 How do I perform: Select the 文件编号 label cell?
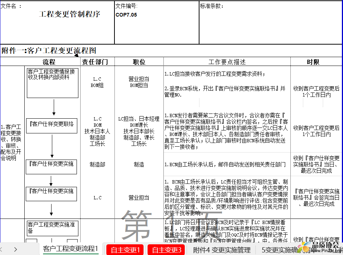point(127,6)
